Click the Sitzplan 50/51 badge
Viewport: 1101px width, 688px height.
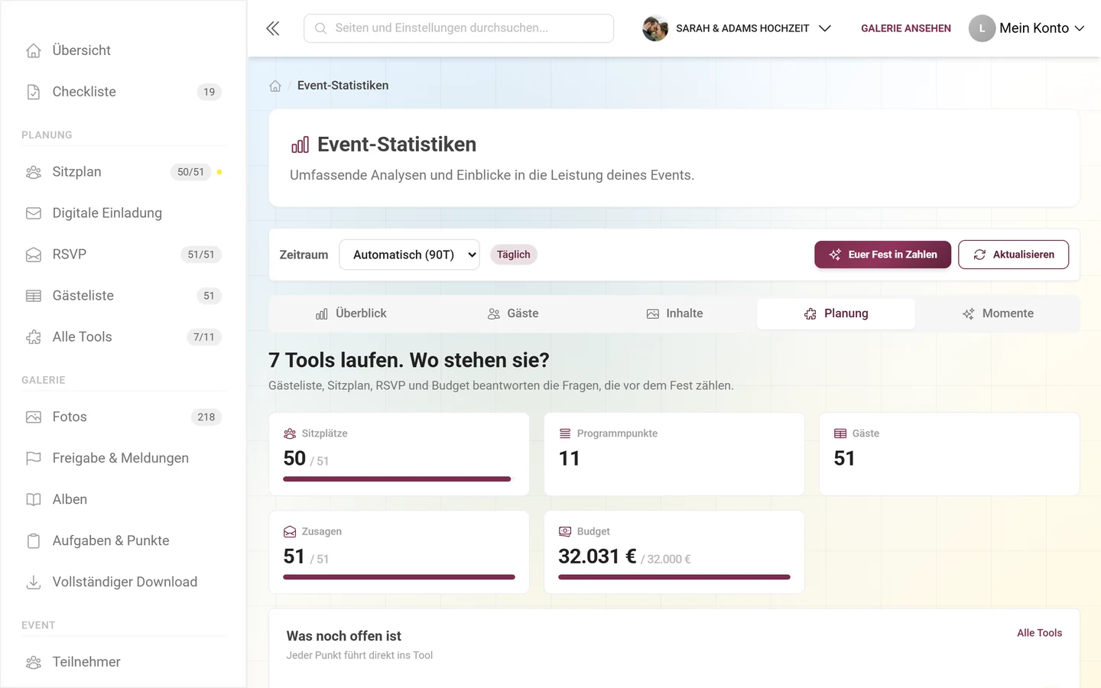[190, 172]
